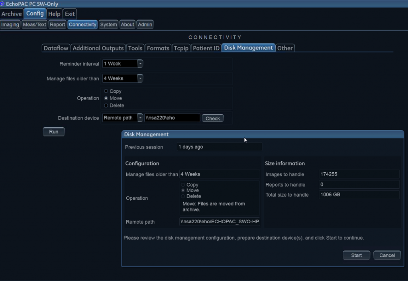408x281 pixels.
Task: Click the dialog's Move radio button
Action: tap(183, 191)
